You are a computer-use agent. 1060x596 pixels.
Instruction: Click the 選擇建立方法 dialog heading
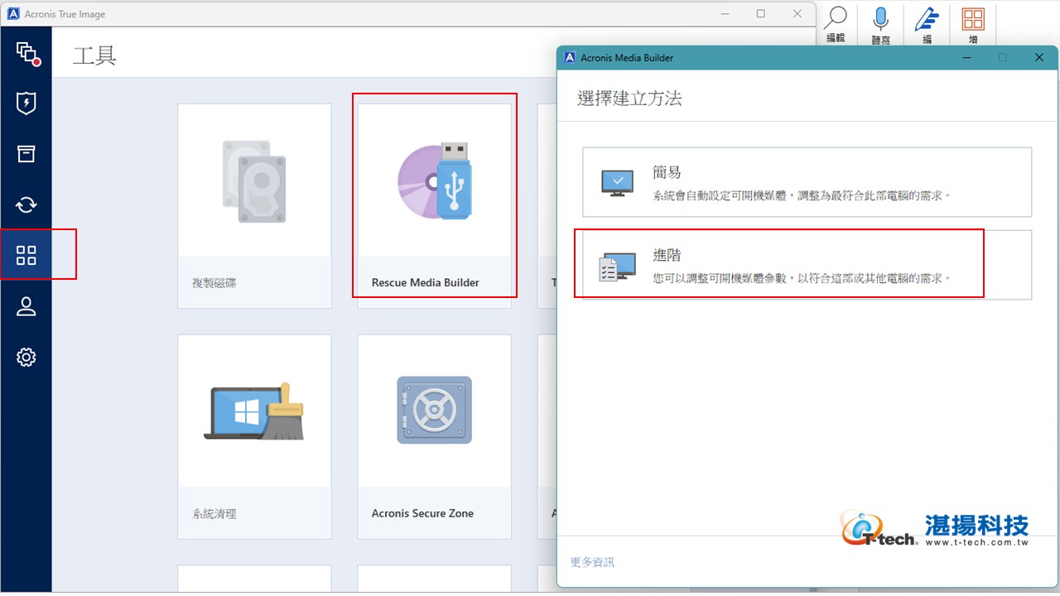click(629, 99)
